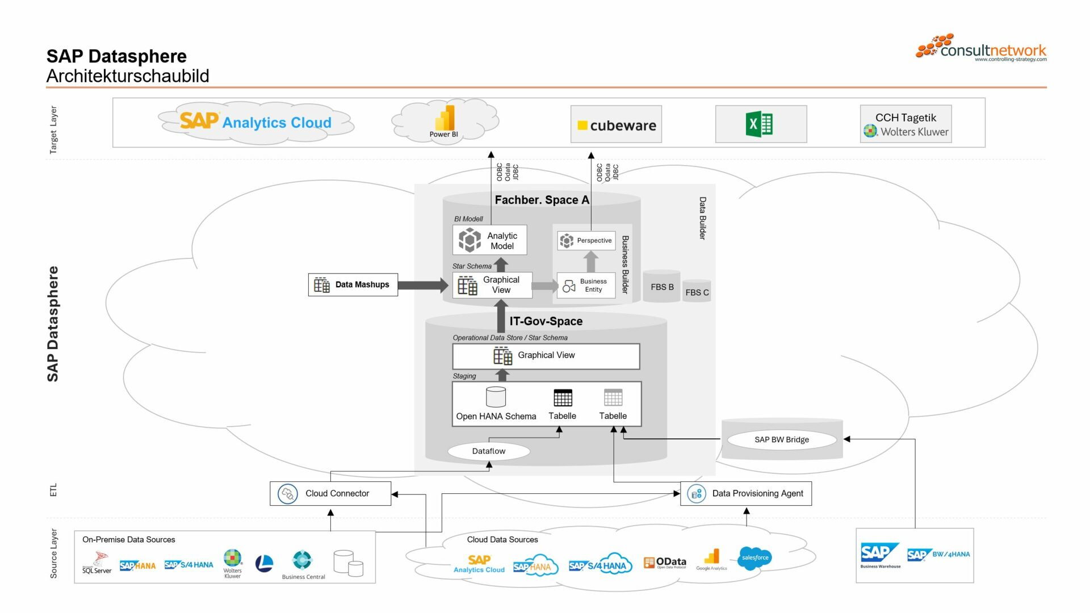Image resolution: width=1090 pixels, height=613 pixels.
Task: Click the IT-Gov-Space title
Action: point(546,321)
